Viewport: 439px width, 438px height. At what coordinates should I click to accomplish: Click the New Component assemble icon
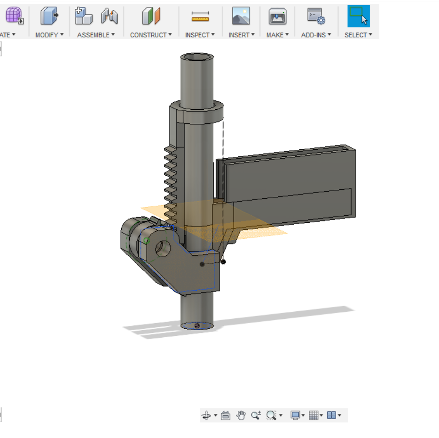click(x=84, y=16)
